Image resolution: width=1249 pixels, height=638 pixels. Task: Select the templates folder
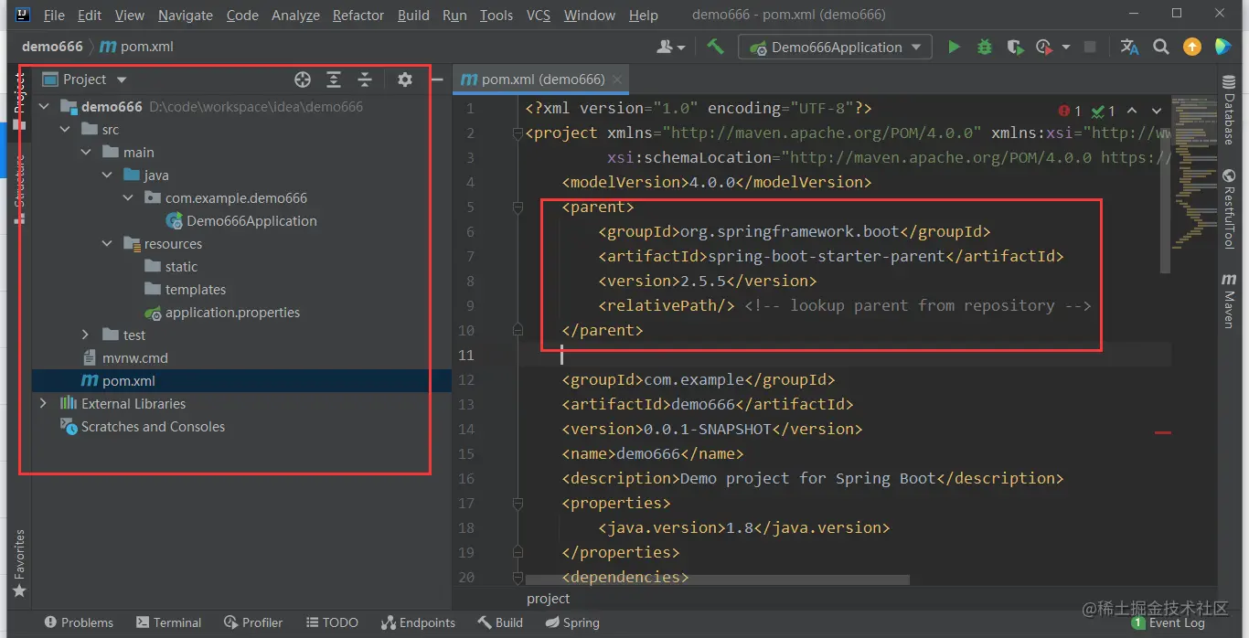(x=185, y=290)
